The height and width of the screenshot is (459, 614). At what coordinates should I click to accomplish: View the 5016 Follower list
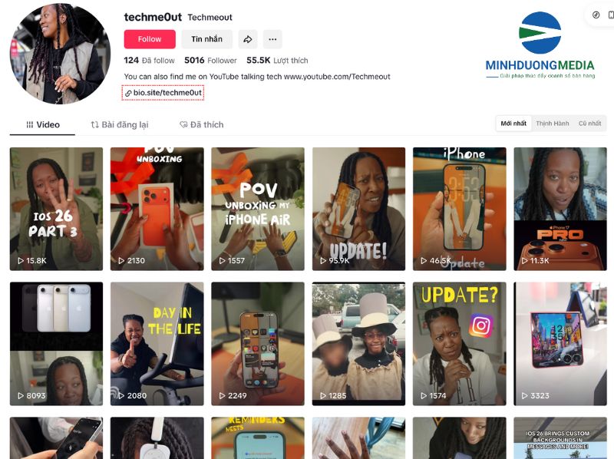tap(210, 61)
